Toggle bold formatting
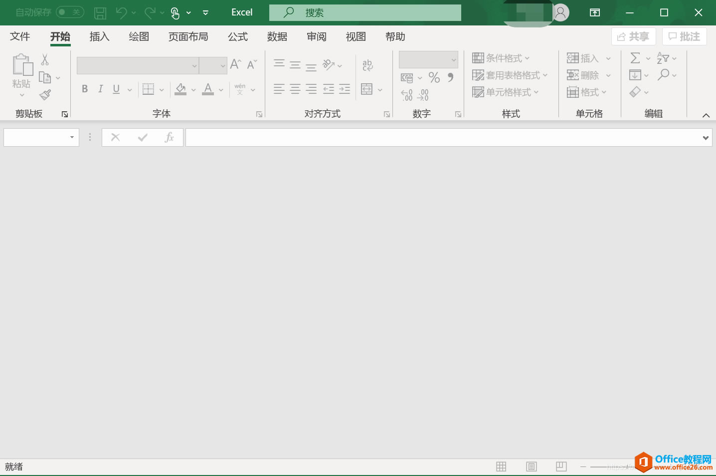Viewport: 716px width, 476px height. (x=84, y=89)
